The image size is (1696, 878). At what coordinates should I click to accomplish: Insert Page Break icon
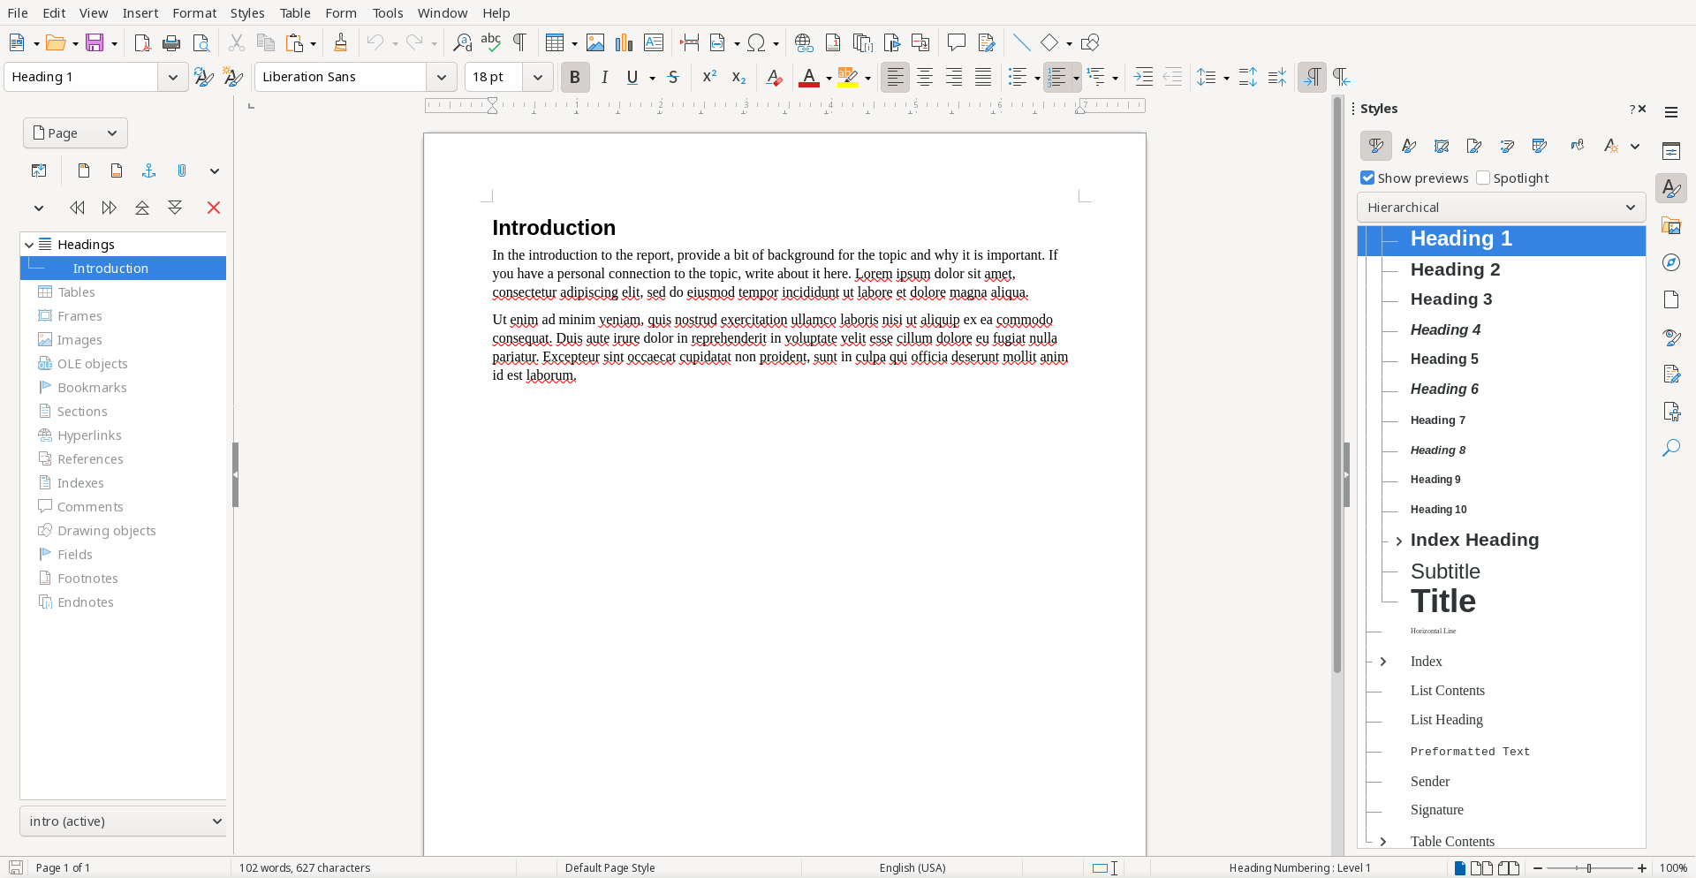tap(690, 42)
